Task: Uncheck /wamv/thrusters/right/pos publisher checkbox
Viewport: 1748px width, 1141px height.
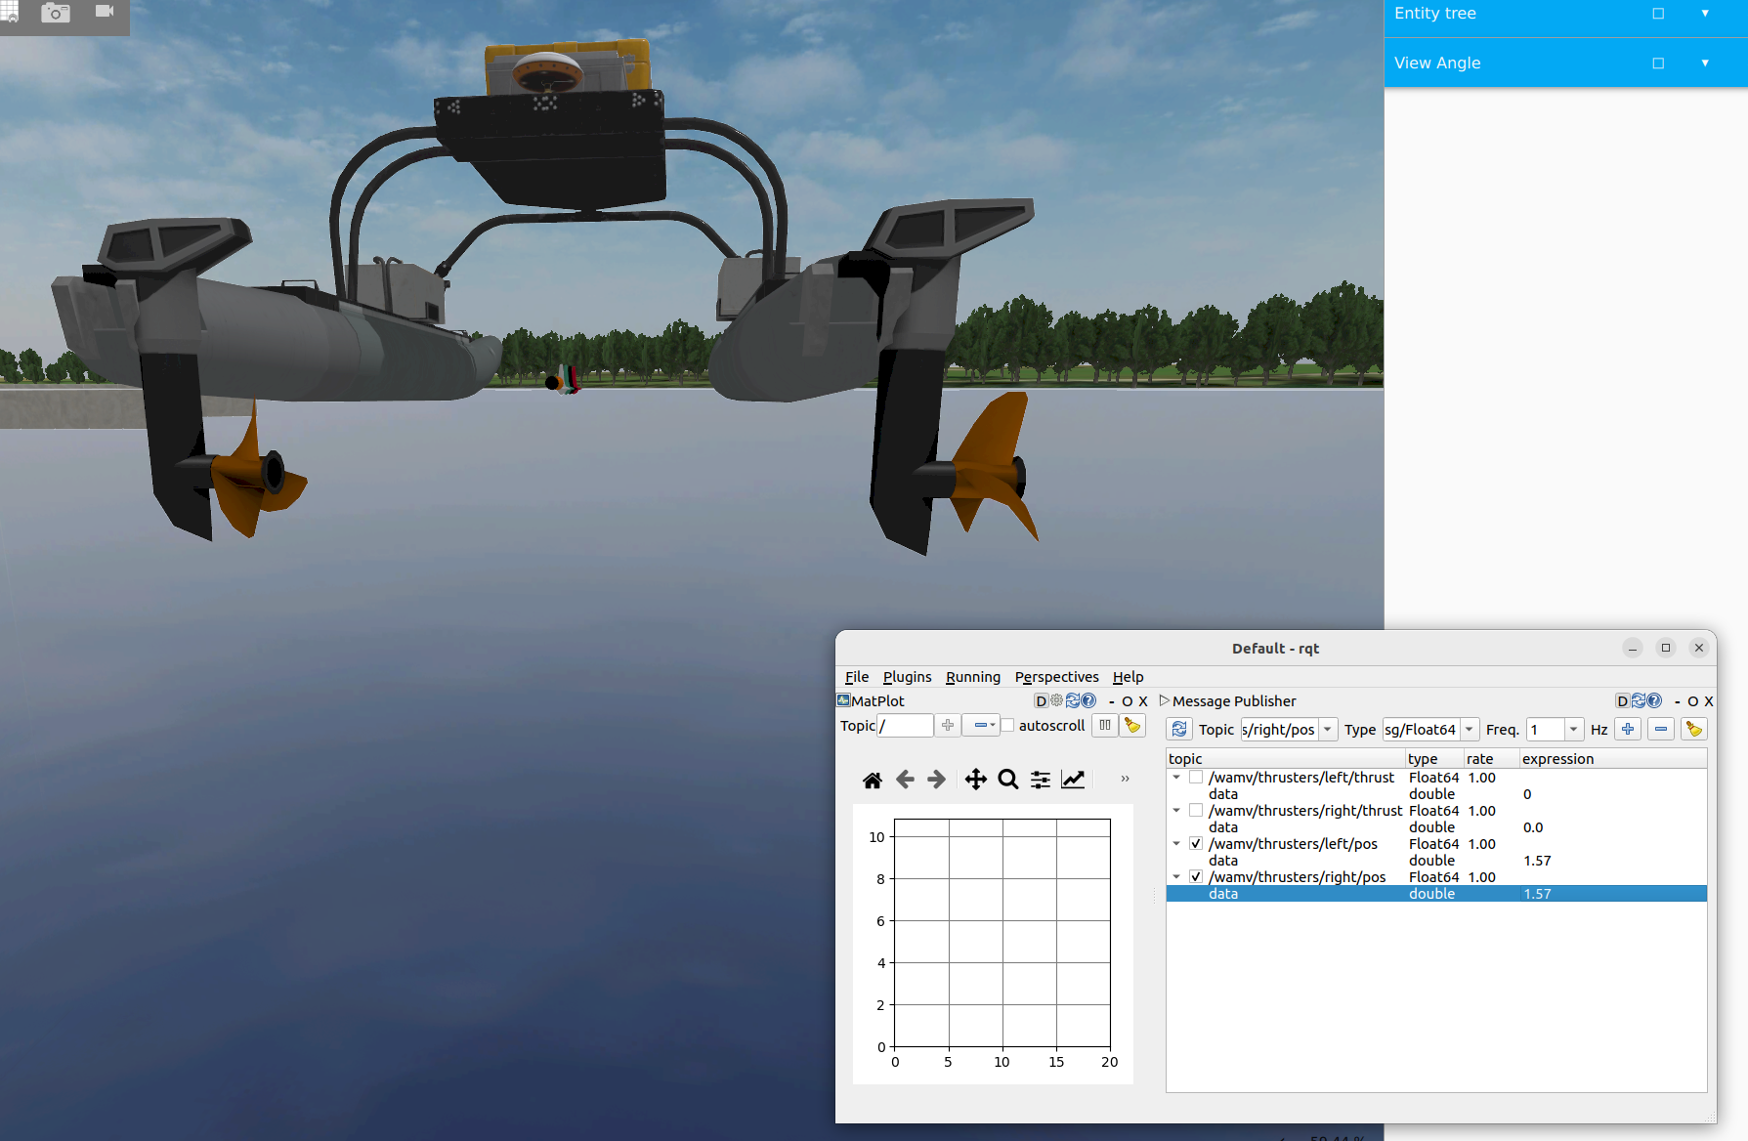Action: click(1196, 877)
